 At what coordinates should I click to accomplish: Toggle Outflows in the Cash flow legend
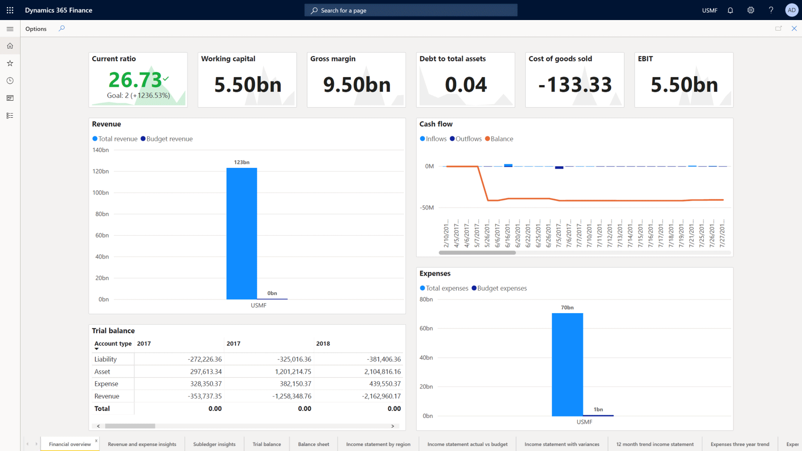(x=465, y=139)
